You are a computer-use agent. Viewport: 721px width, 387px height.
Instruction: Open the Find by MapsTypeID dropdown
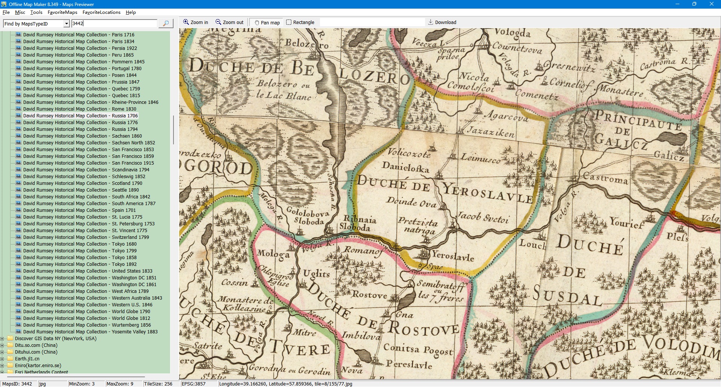[x=66, y=24]
